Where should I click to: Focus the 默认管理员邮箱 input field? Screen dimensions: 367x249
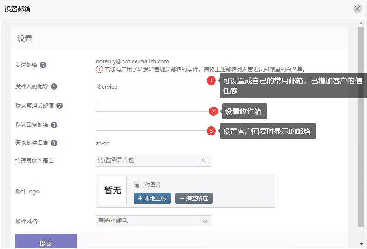(153, 106)
